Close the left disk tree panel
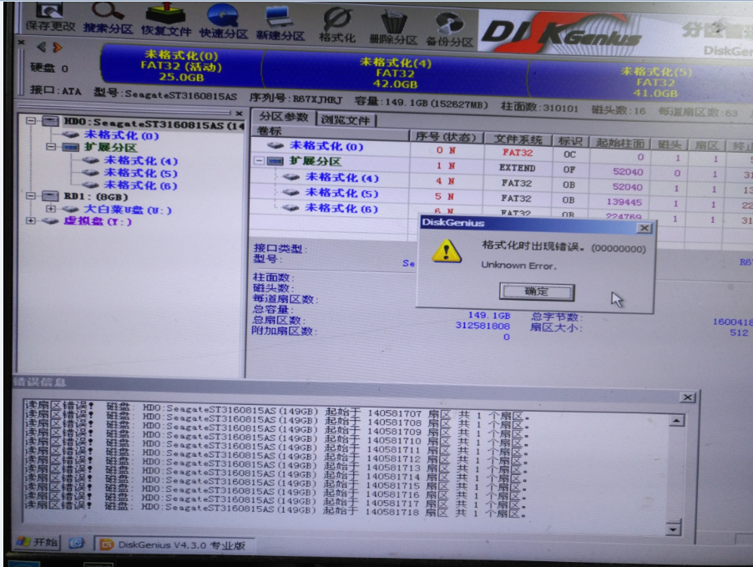This screenshot has width=753, height=567. [239, 114]
